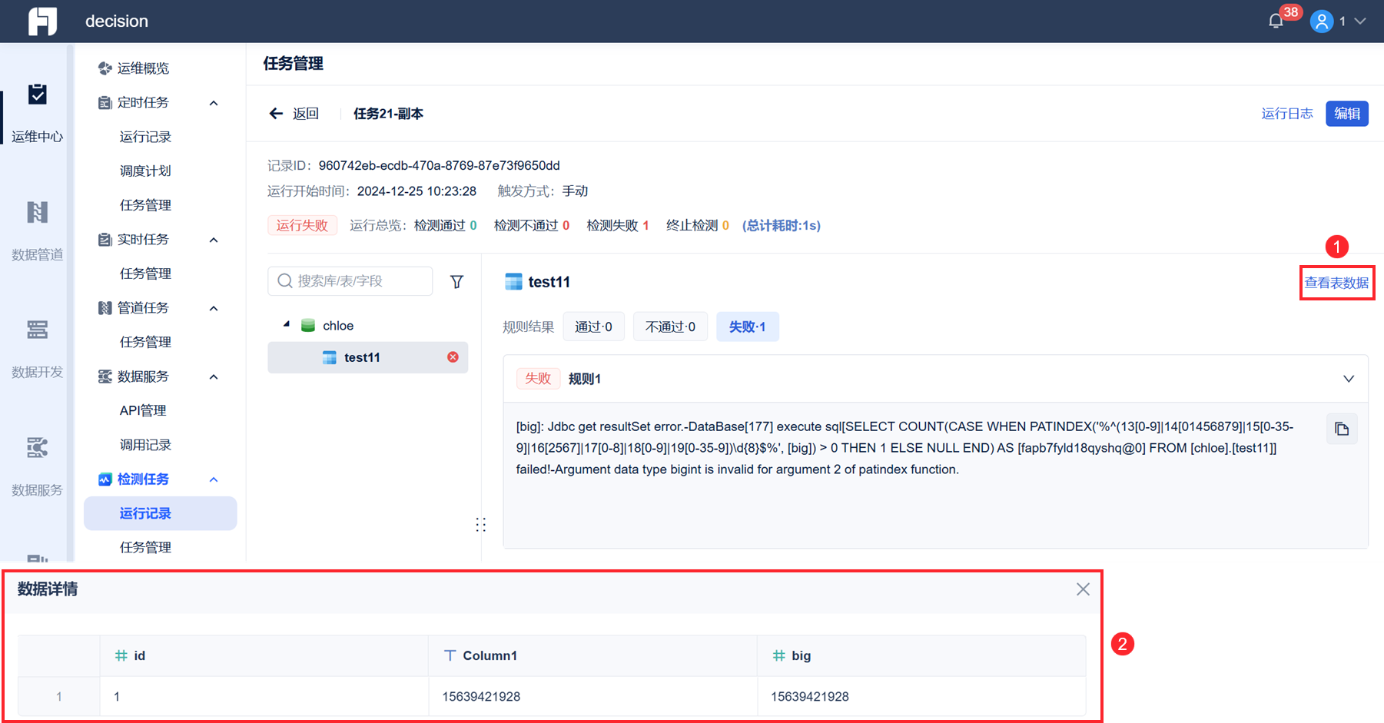Click the 总计耗时:1s text
This screenshot has width=1384, height=723.
pyautogui.click(x=782, y=225)
